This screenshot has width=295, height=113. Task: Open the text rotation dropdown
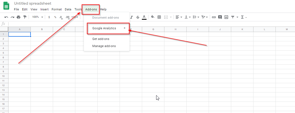(205, 17)
